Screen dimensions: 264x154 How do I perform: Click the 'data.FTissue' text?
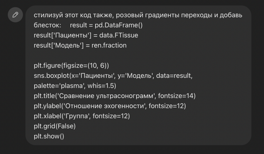[119, 35]
